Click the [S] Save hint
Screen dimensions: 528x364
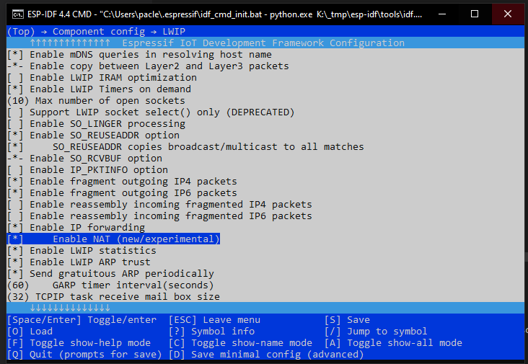(347, 319)
